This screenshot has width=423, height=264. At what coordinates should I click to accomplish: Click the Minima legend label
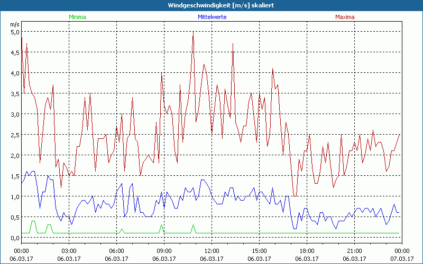77,17
